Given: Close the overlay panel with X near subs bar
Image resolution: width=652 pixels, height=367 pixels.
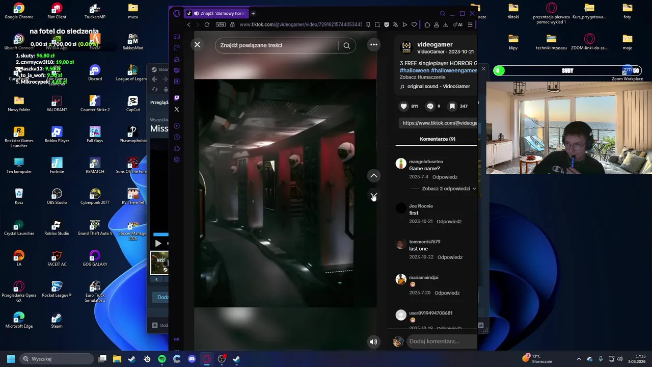Looking at the screenshot, I should (x=483, y=69).
